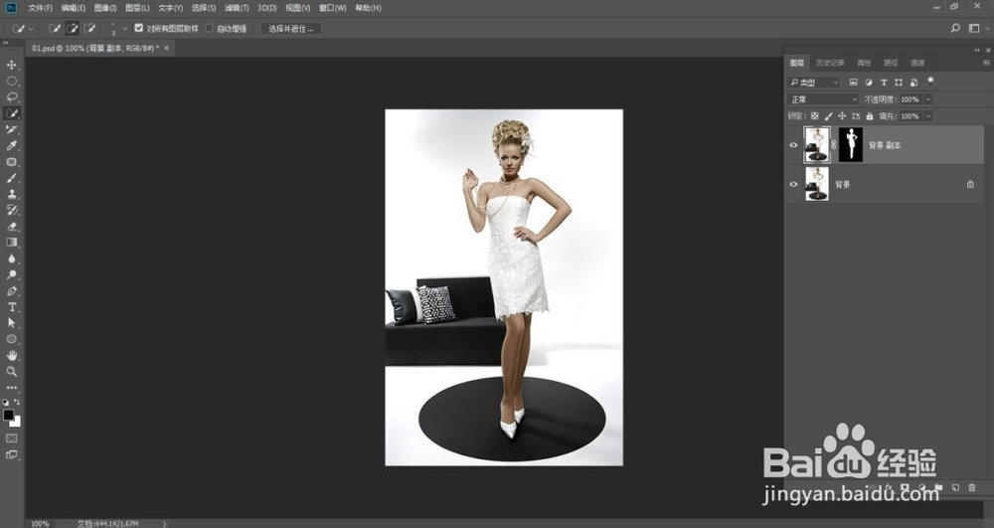
Task: Toggle Quick Mask mode icon
Action: [x=11, y=438]
